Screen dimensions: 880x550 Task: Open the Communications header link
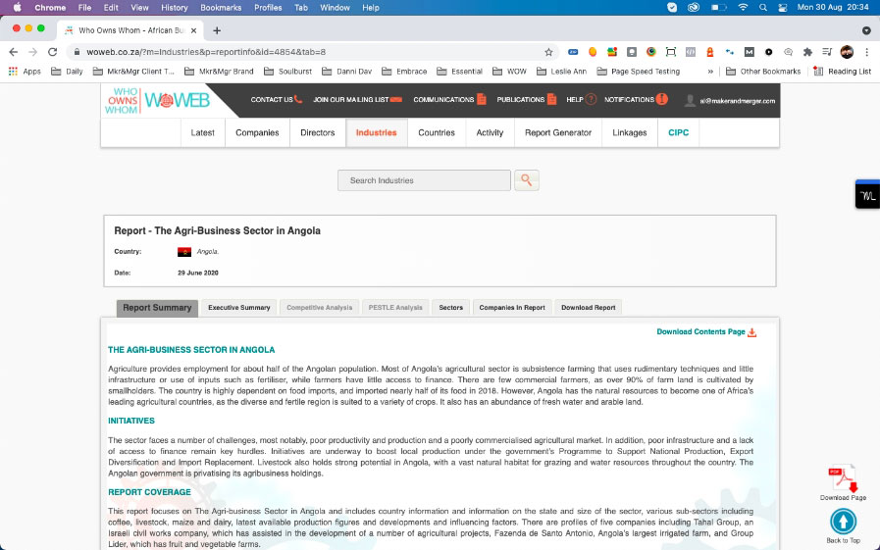pos(449,100)
